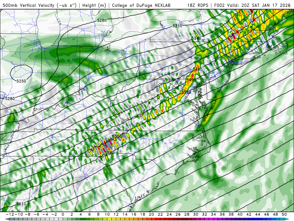This screenshot has width=294, height=221.
Task: Click the 6 value on the color scale
Action: [89, 214]
